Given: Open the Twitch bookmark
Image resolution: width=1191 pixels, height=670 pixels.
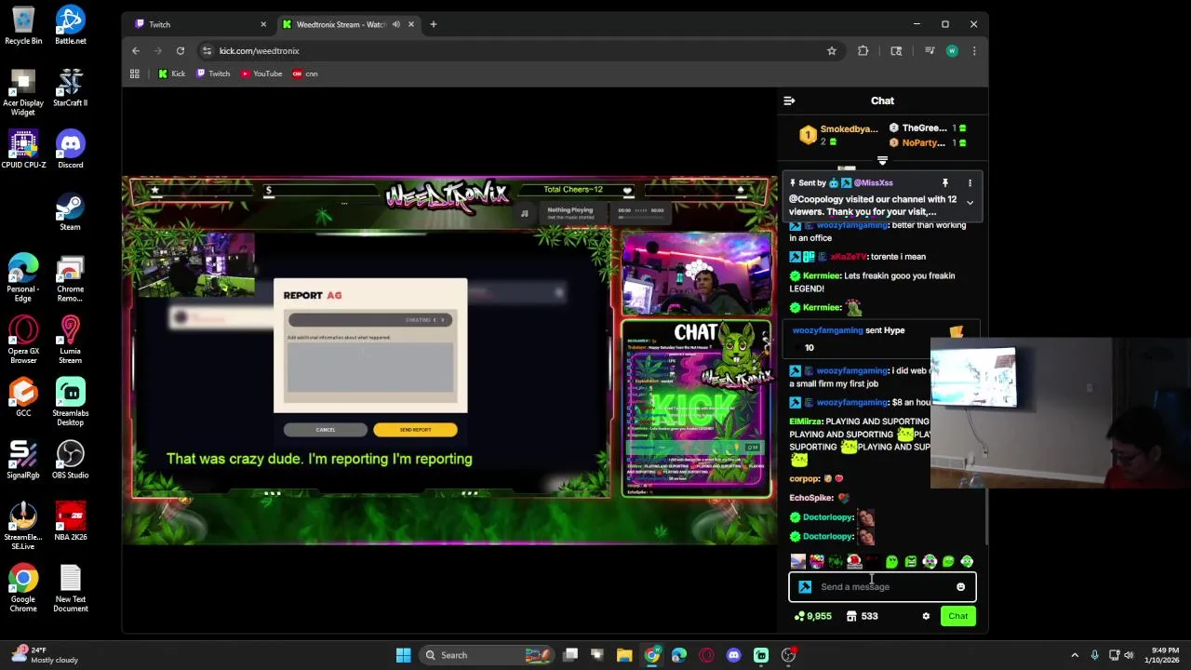Looking at the screenshot, I should (x=213, y=74).
